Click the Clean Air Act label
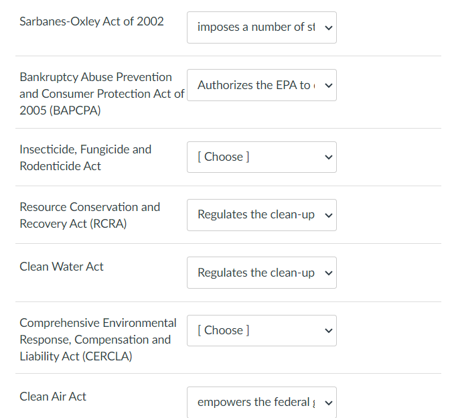Screen dimensions: 450x418 53,397
